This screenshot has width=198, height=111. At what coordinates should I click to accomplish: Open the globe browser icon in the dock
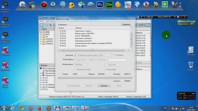click(137, 5)
